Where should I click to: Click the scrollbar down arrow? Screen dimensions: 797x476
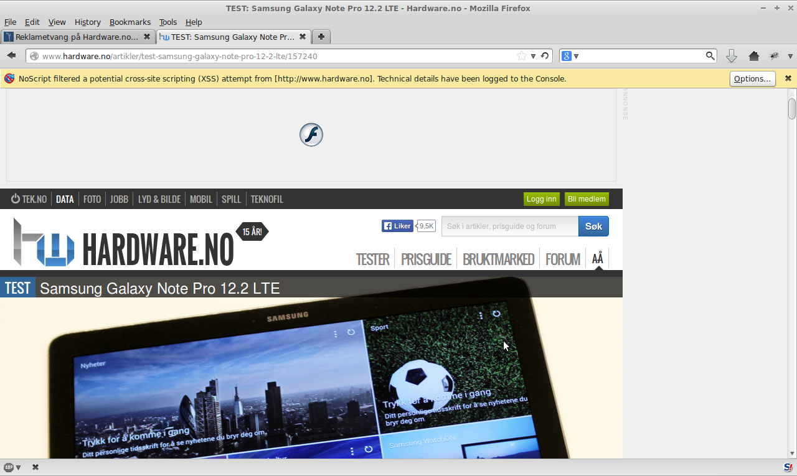791,454
